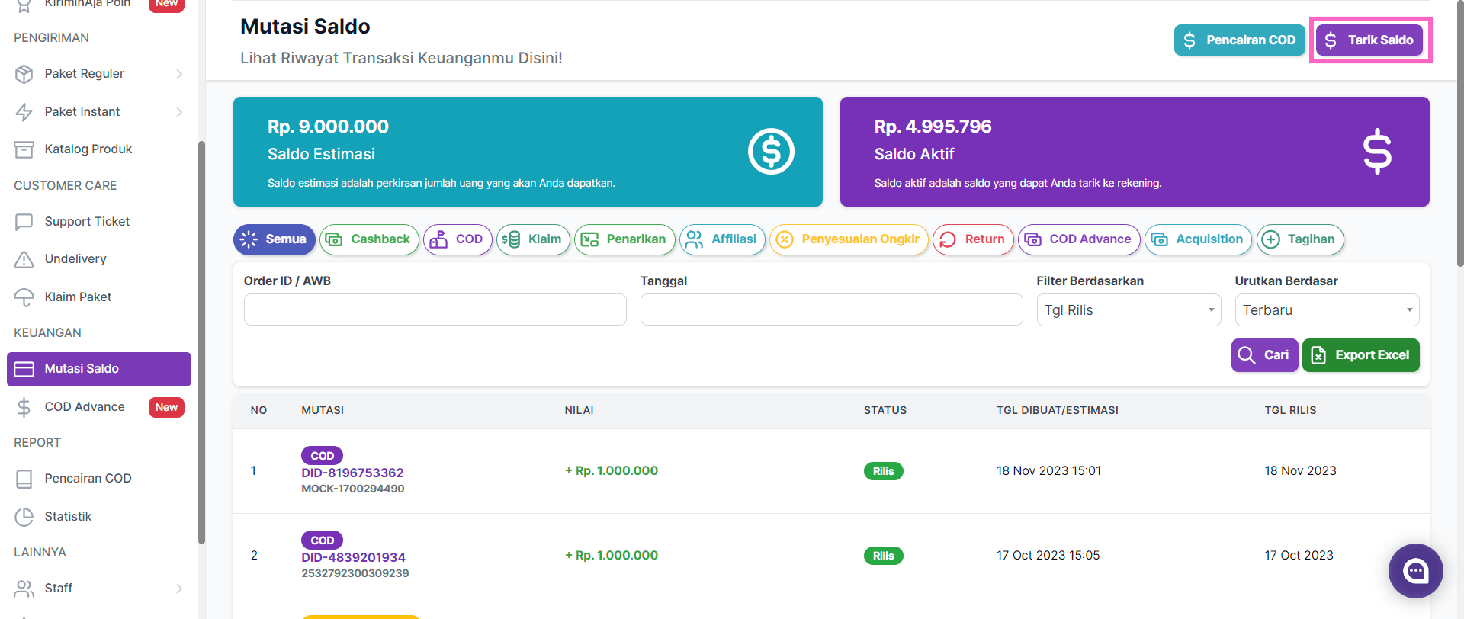Expand the Staff menu chevron

click(x=179, y=589)
